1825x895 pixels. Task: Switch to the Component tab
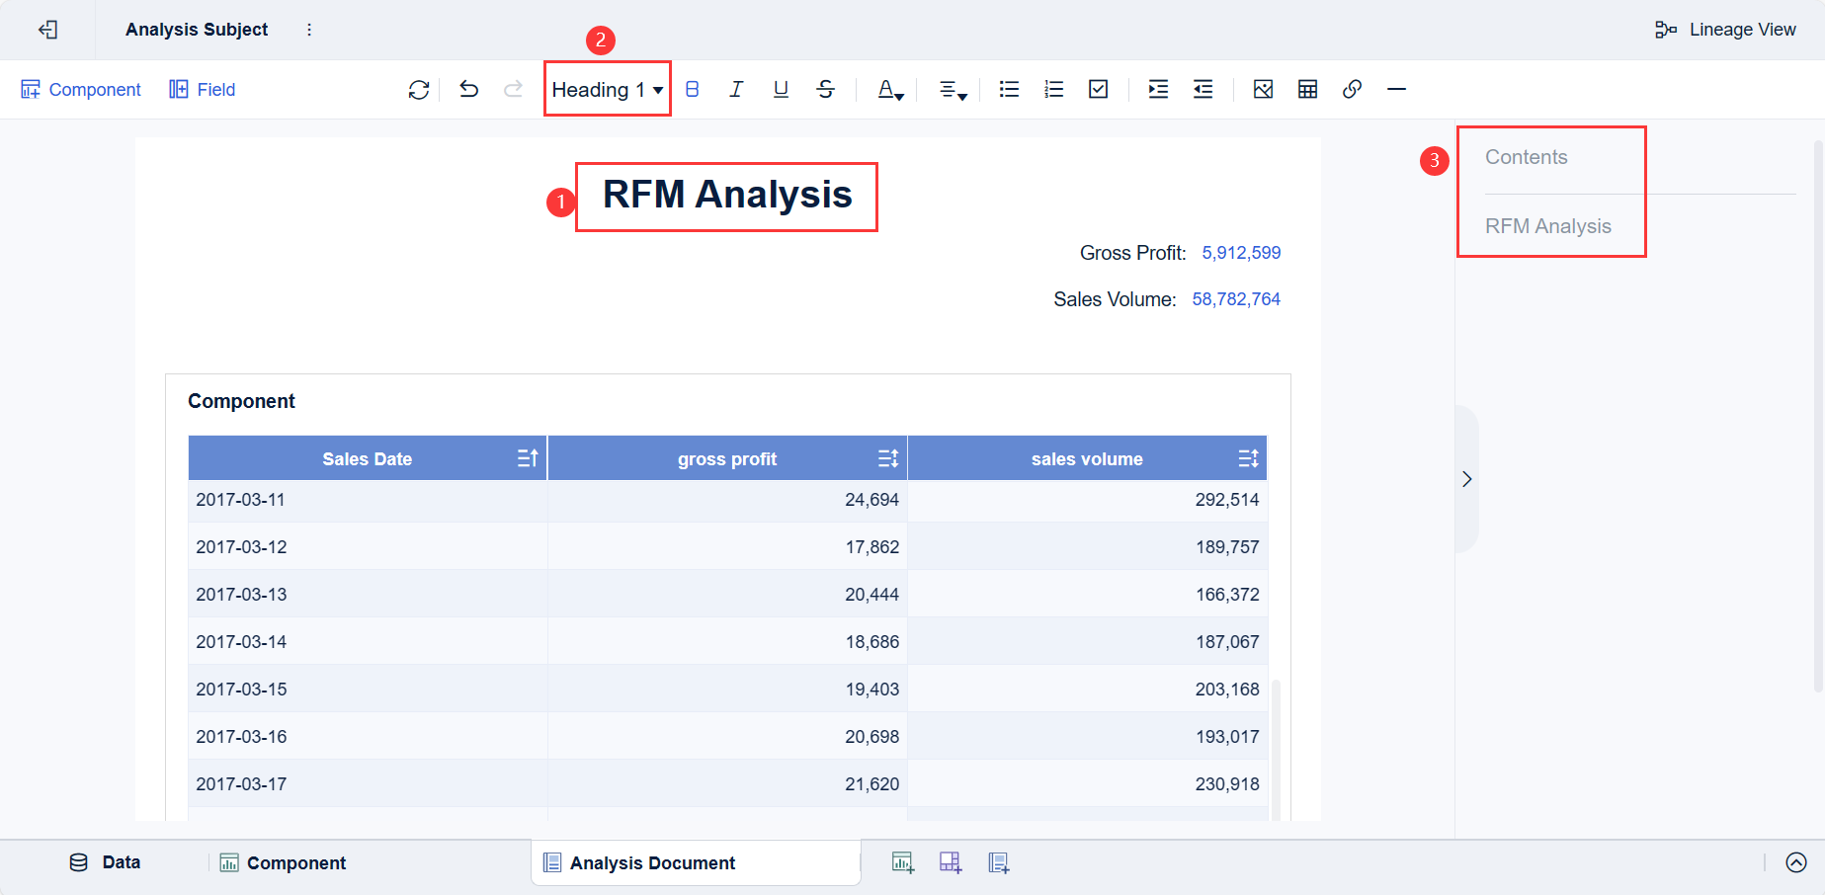point(284,862)
